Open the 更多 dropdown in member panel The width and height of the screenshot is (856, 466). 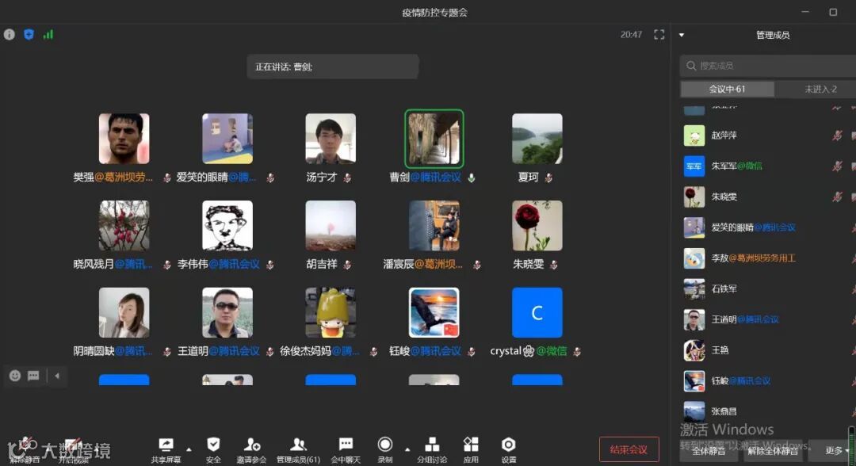835,451
